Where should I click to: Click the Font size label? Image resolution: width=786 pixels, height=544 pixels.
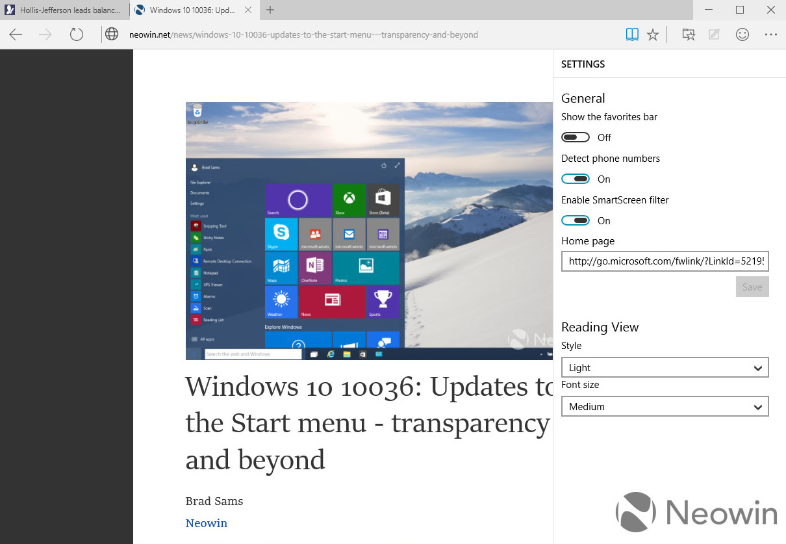coord(580,385)
